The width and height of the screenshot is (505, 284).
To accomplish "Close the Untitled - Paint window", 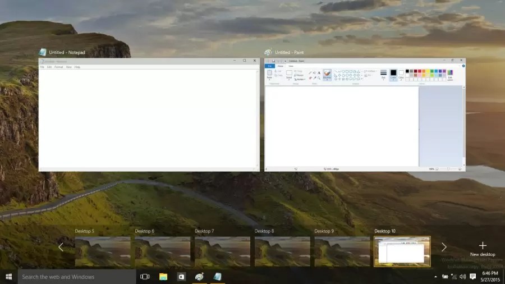I will point(461,60).
